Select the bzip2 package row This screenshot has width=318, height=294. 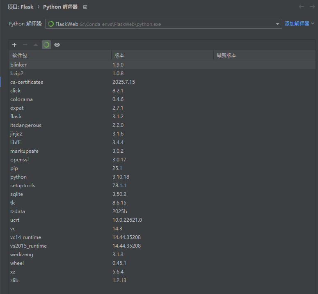162,73
